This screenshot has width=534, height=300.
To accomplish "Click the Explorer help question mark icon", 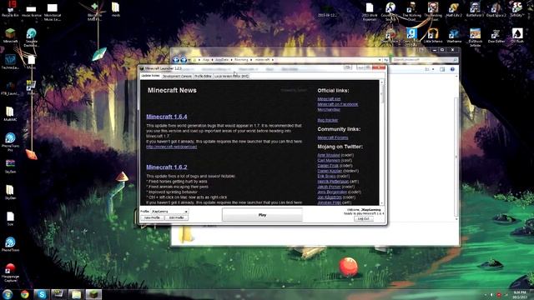I will click(452, 69).
